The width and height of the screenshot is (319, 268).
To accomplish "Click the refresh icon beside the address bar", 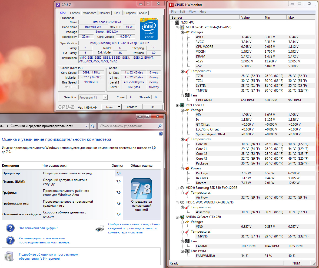I will (x=93, y=126).
